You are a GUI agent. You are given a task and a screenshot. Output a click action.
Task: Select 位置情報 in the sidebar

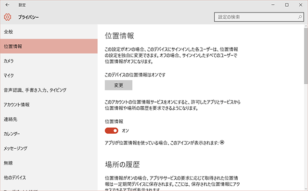pos(49,46)
